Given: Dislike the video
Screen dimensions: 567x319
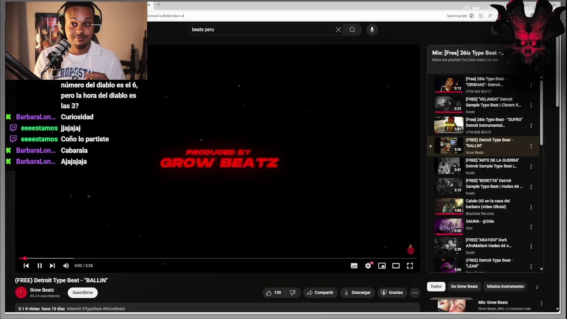Looking at the screenshot, I should point(292,292).
